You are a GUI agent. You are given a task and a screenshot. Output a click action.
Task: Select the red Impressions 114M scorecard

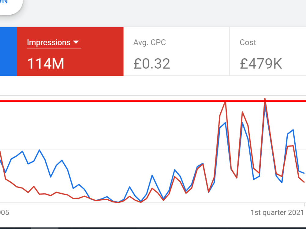70,51
